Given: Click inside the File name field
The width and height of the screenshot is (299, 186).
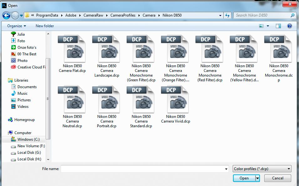Looking at the screenshot, I should coord(143,169).
